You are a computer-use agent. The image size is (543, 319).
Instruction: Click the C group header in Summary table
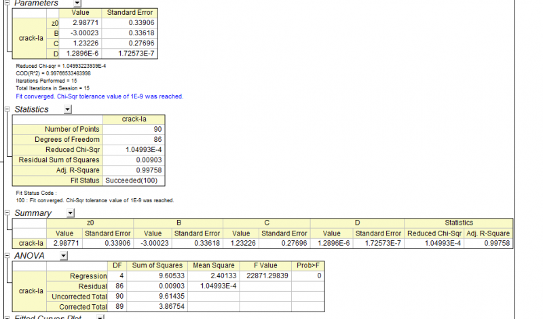267,223
